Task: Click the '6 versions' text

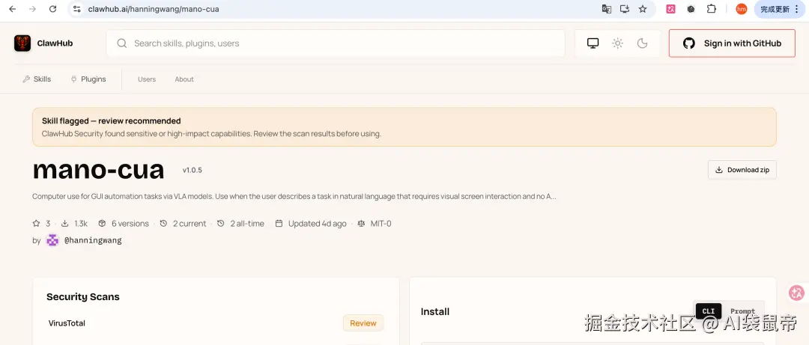Action: click(x=130, y=223)
